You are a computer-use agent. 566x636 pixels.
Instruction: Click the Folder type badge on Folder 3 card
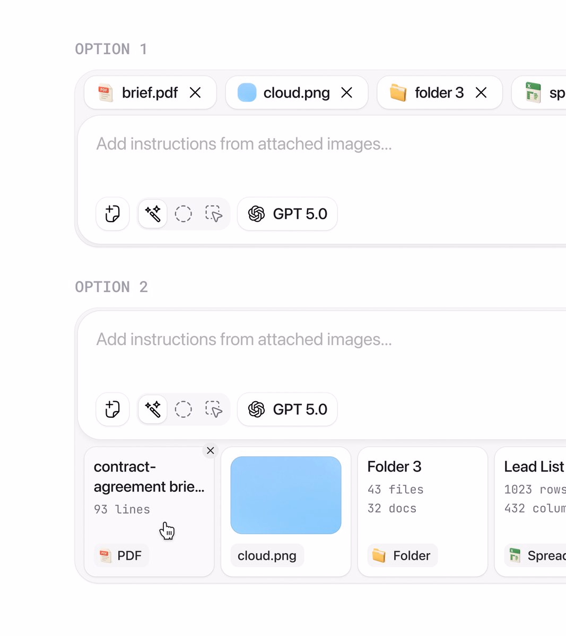click(x=403, y=556)
